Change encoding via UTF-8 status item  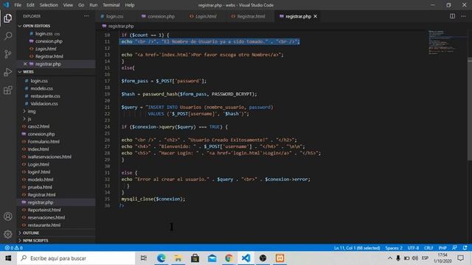tap(413, 248)
